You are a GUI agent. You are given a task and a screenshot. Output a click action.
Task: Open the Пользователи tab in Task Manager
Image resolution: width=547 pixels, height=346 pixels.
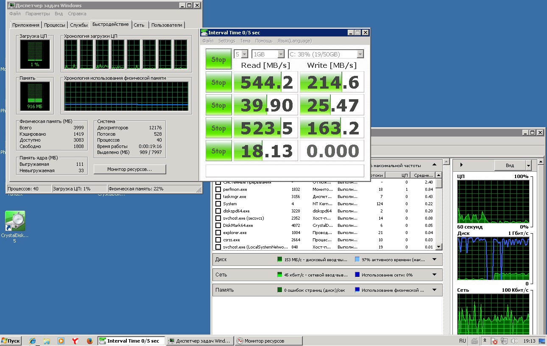(x=167, y=25)
